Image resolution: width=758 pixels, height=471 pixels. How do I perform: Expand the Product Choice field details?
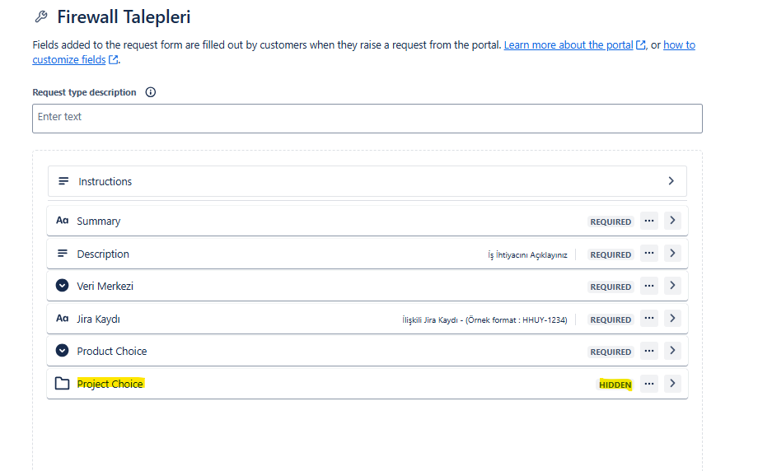tap(672, 351)
